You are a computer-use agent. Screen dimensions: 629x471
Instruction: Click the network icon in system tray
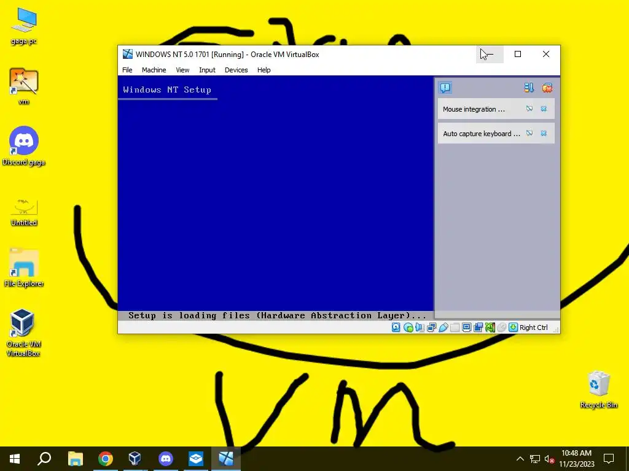click(535, 459)
